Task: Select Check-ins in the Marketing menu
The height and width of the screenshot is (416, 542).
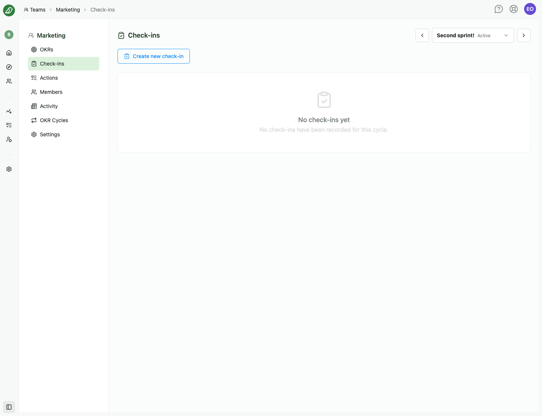Action: (x=63, y=64)
